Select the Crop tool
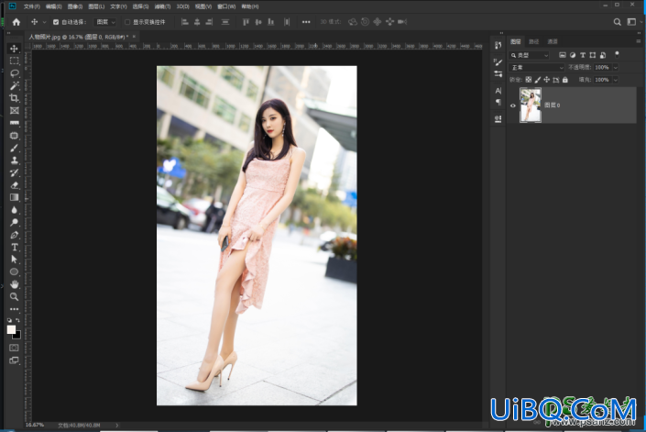 [14, 98]
